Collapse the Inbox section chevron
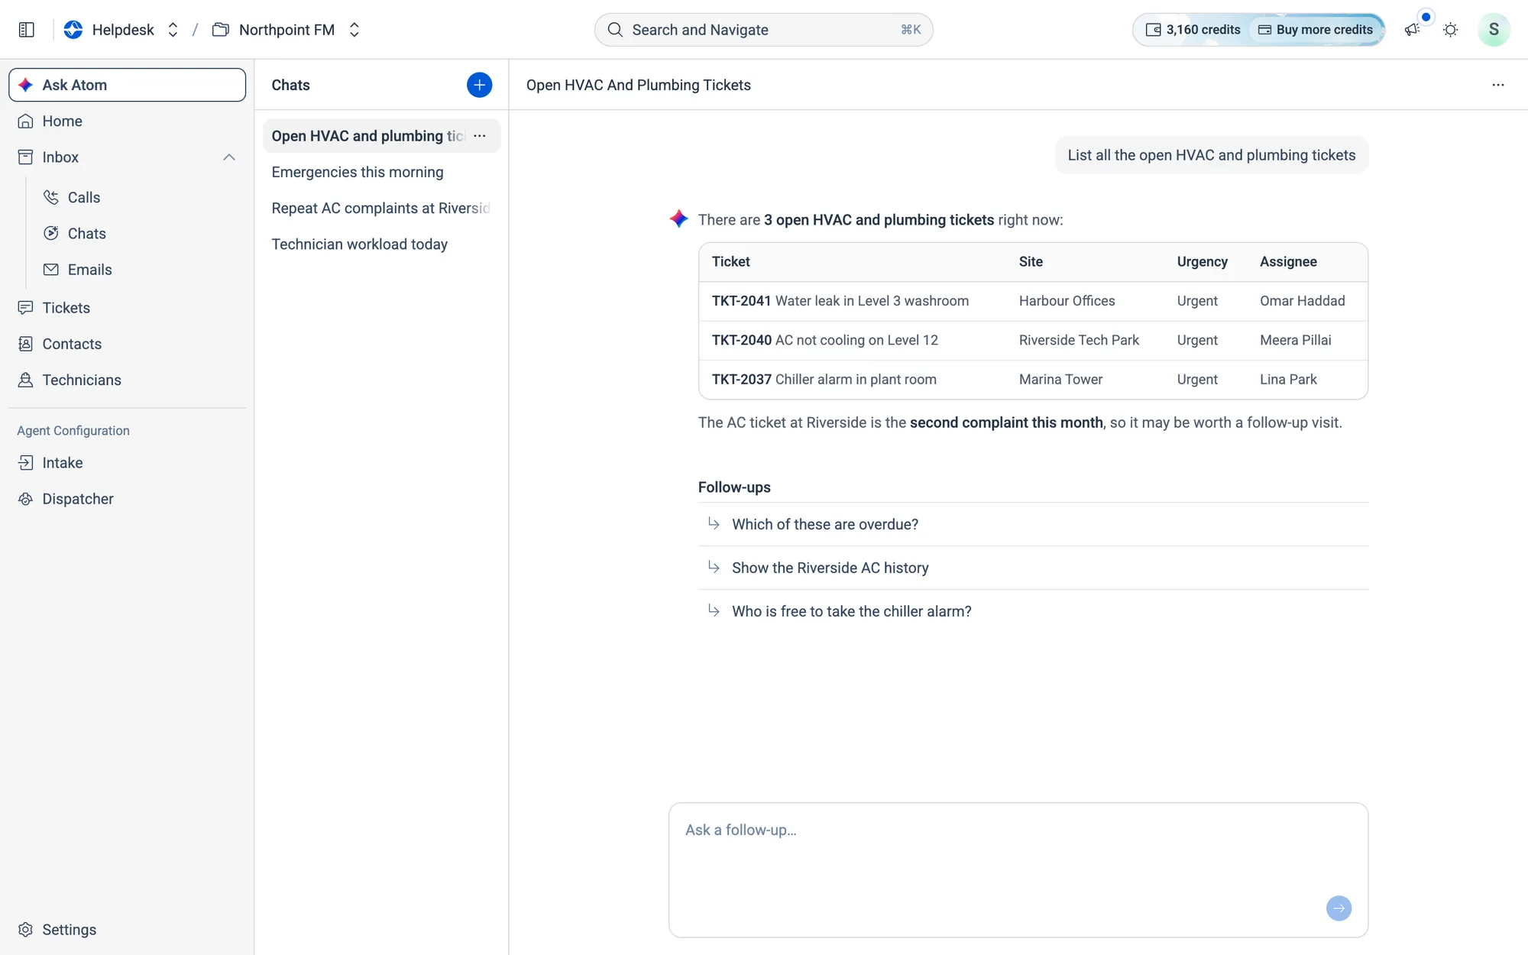This screenshot has height=955, width=1528. click(229, 157)
